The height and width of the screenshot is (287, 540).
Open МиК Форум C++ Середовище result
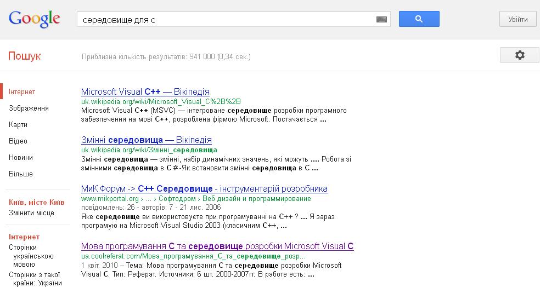pos(204,188)
